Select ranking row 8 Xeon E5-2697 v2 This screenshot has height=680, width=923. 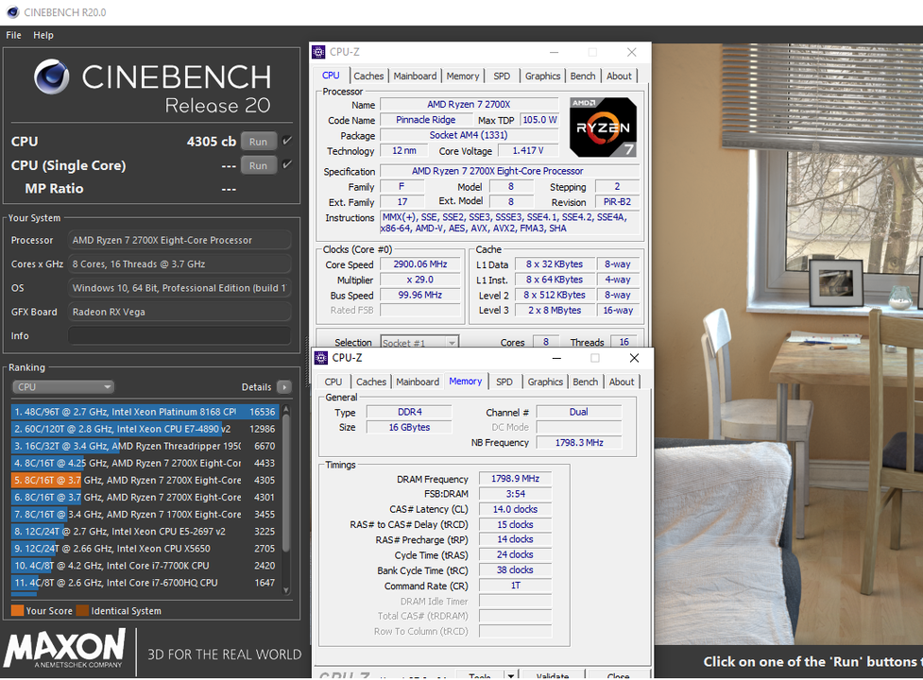click(145, 531)
